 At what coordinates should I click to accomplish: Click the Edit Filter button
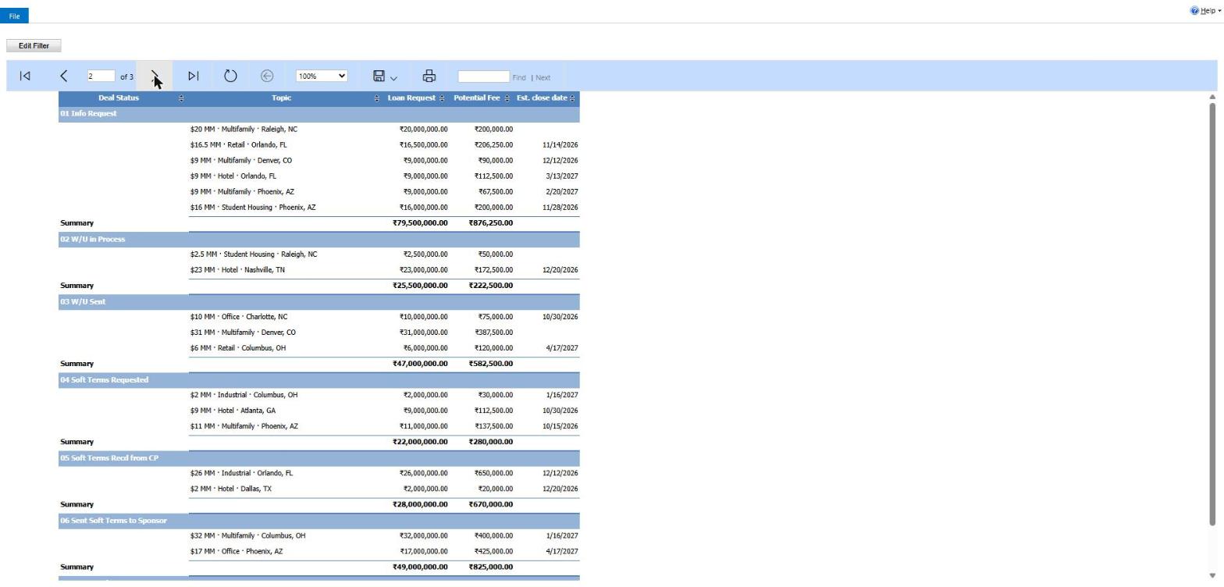point(34,45)
